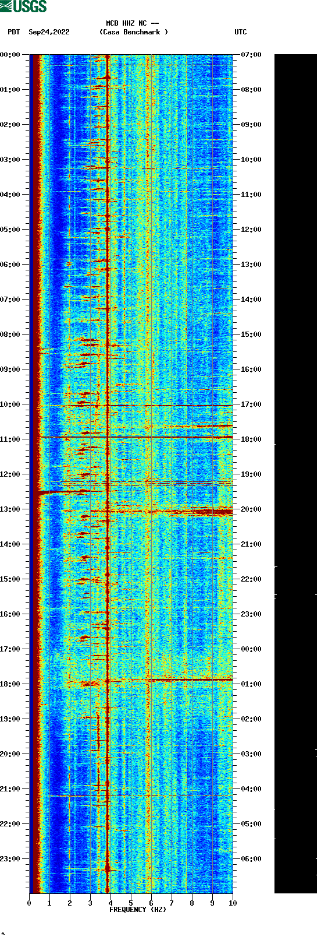Click the 00:00 label on PDT axis
Viewport: 321px width, 940px height.
(10, 55)
